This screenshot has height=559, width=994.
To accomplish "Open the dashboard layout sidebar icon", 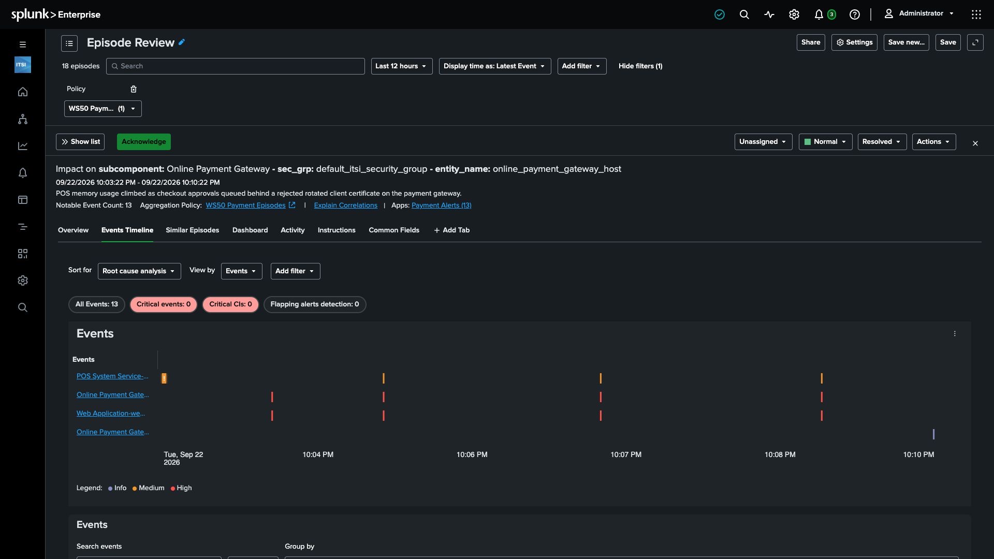I will (x=23, y=200).
